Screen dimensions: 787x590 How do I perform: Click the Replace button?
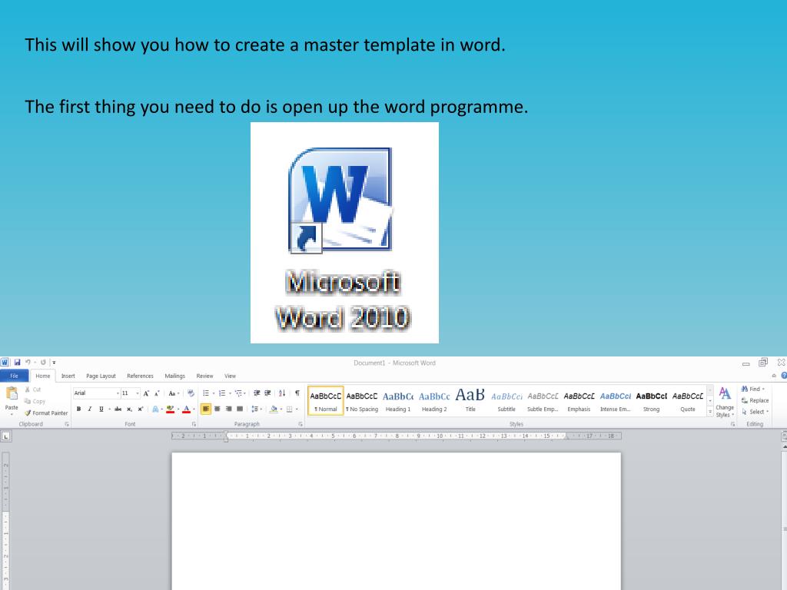(x=755, y=400)
